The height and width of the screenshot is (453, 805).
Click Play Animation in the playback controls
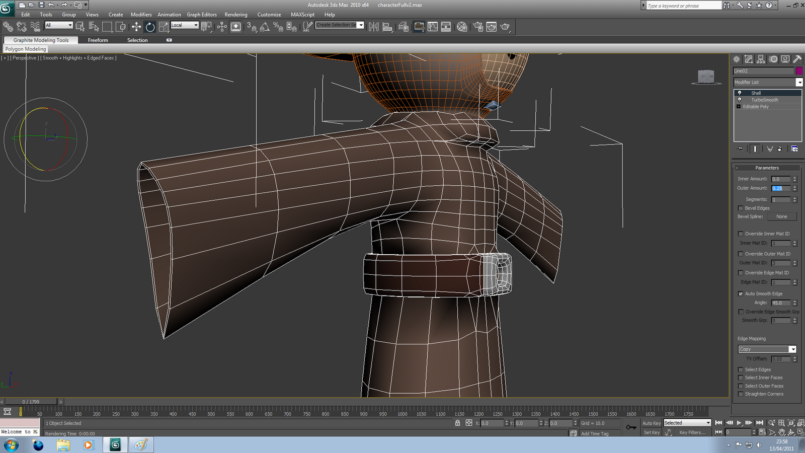[x=738, y=423]
